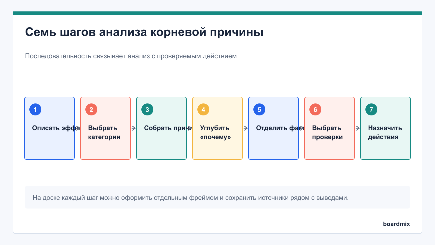Click the boardmix logo text
The width and height of the screenshot is (435, 245).
[396, 224]
